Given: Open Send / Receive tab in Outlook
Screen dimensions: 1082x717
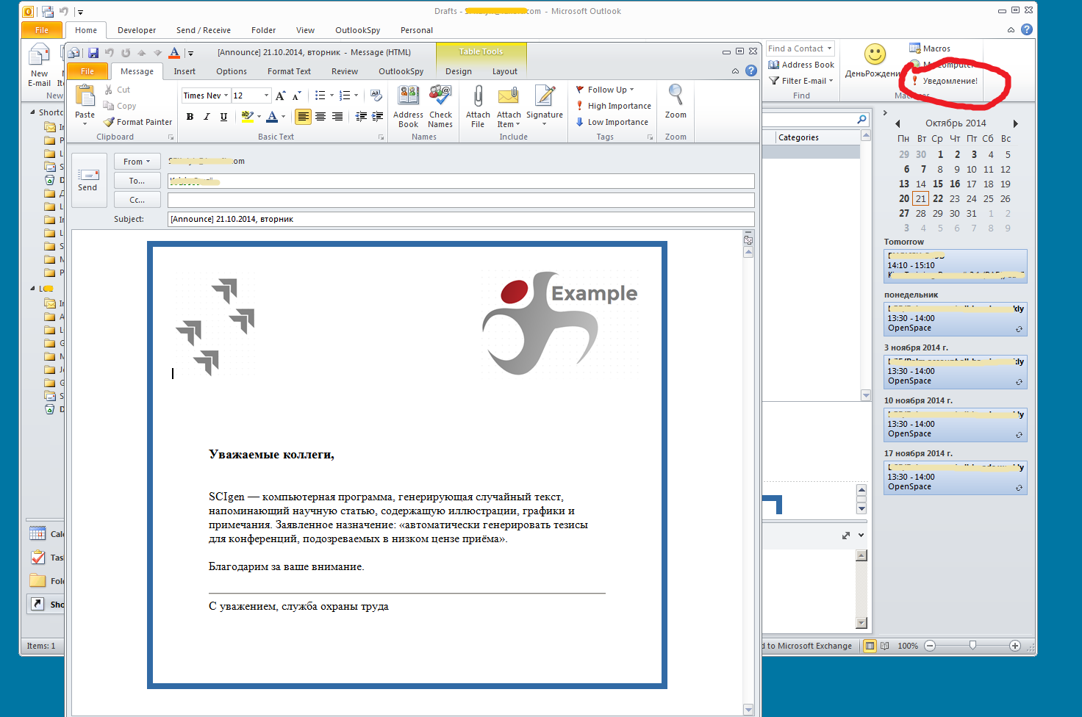Looking at the screenshot, I should click(204, 30).
